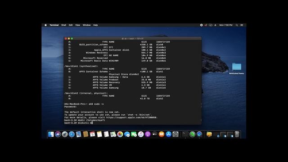Launch Siri from the Dock

[x=58, y=134]
